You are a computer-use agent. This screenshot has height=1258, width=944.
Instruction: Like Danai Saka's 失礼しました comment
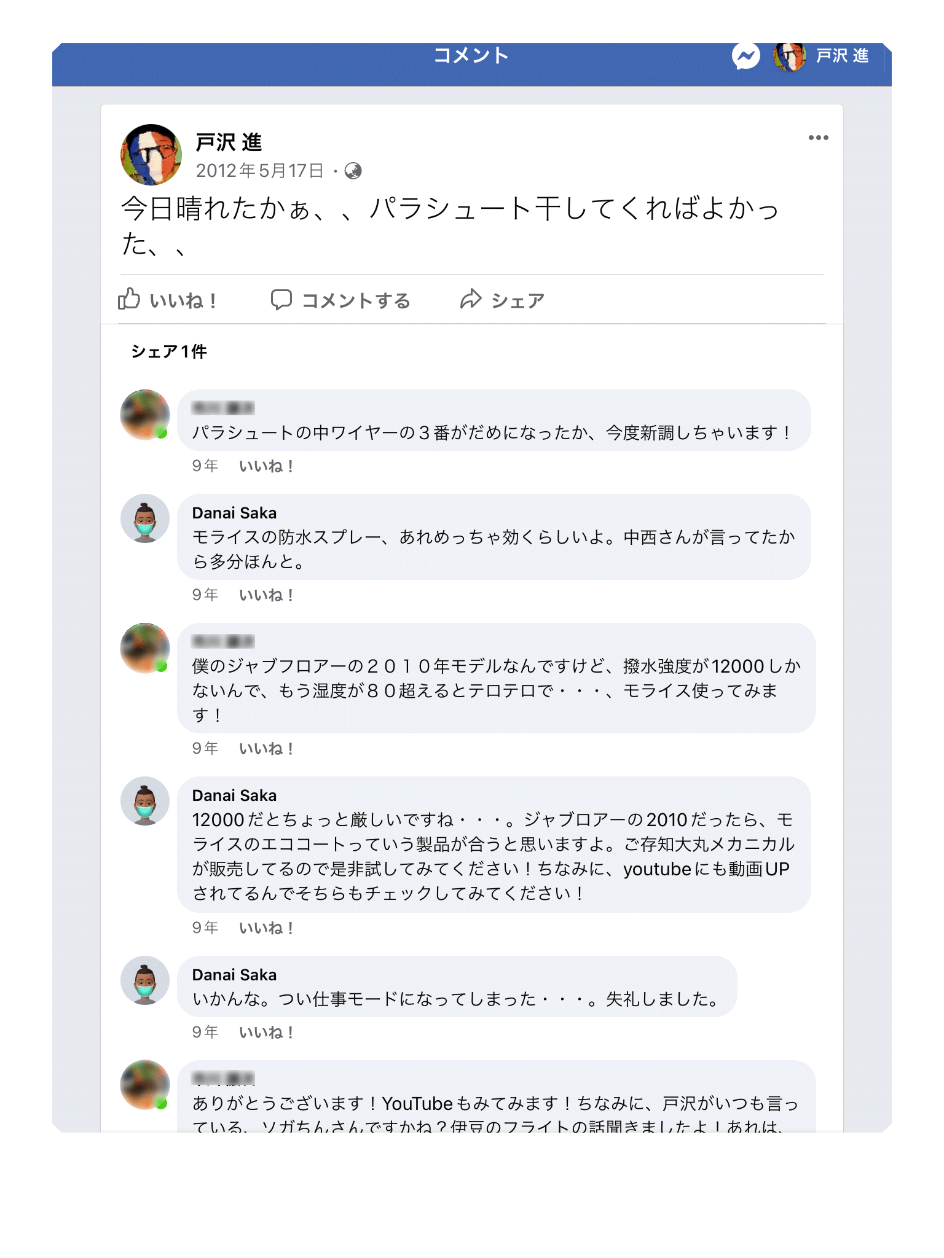click(266, 1033)
